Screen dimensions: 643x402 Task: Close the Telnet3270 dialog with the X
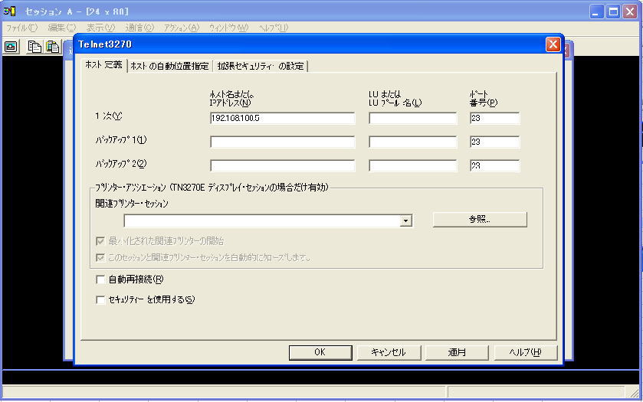coord(553,44)
